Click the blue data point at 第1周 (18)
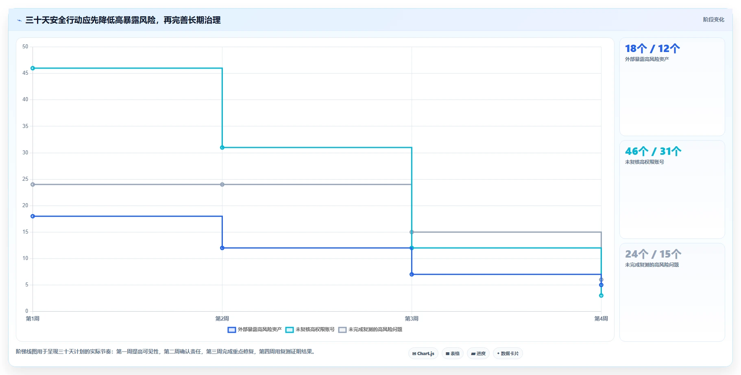 pos(33,216)
